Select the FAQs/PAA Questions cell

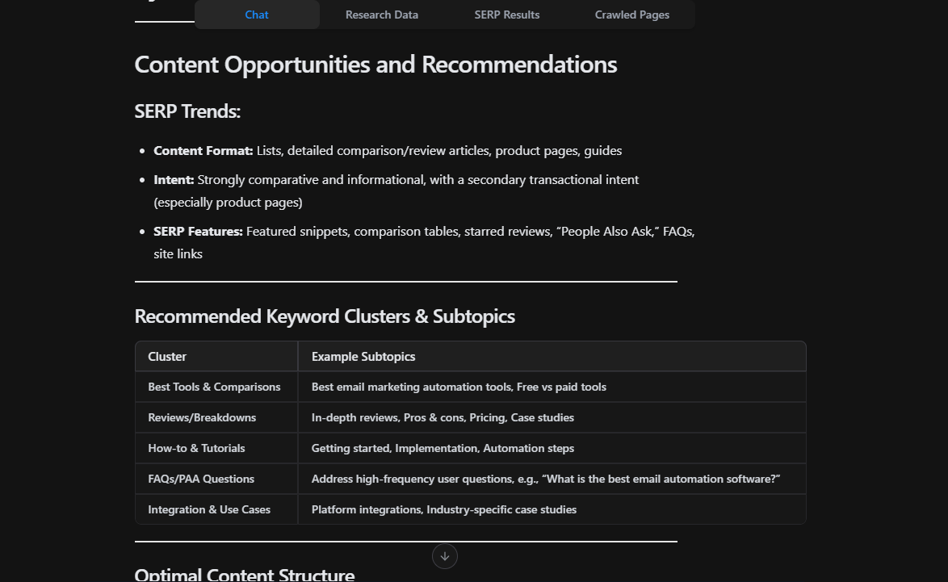point(201,479)
